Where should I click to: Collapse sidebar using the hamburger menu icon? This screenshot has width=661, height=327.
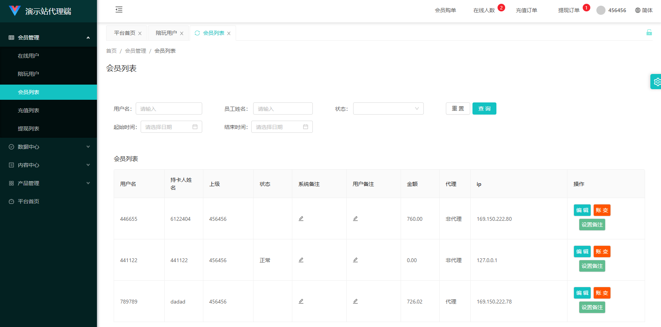119,10
